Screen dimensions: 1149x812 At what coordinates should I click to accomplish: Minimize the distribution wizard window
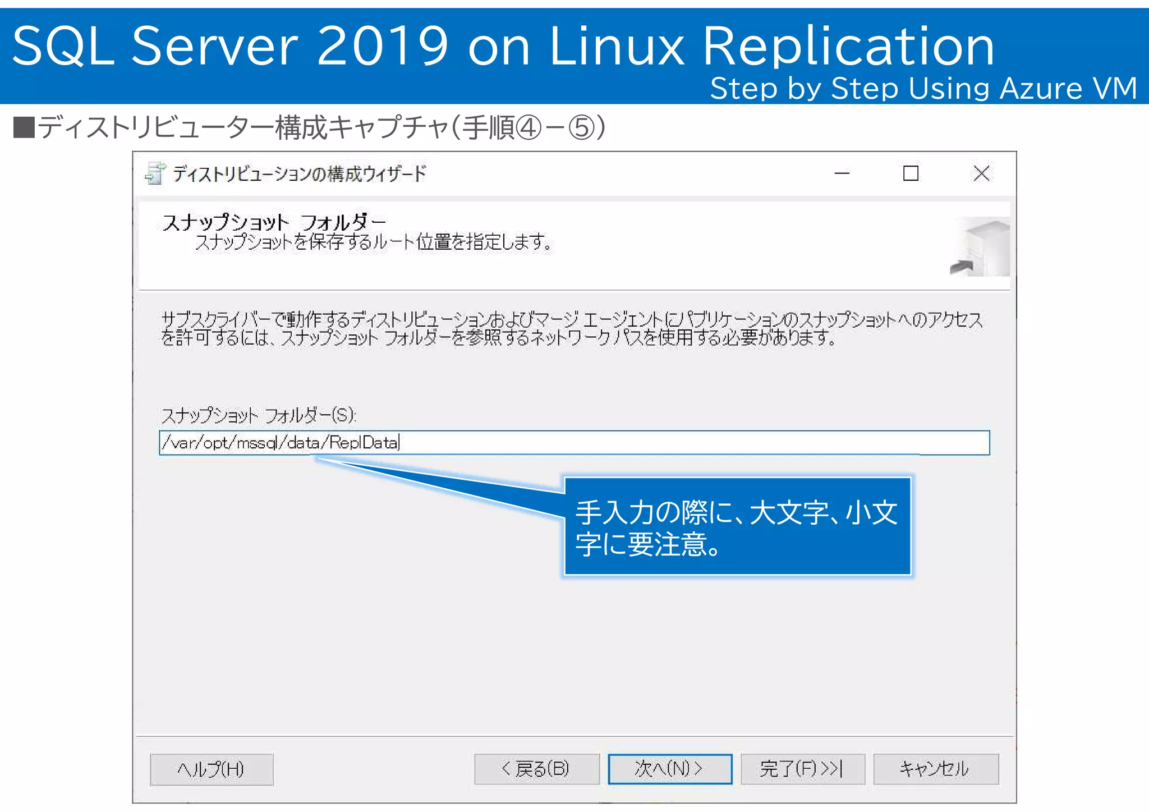(x=842, y=173)
